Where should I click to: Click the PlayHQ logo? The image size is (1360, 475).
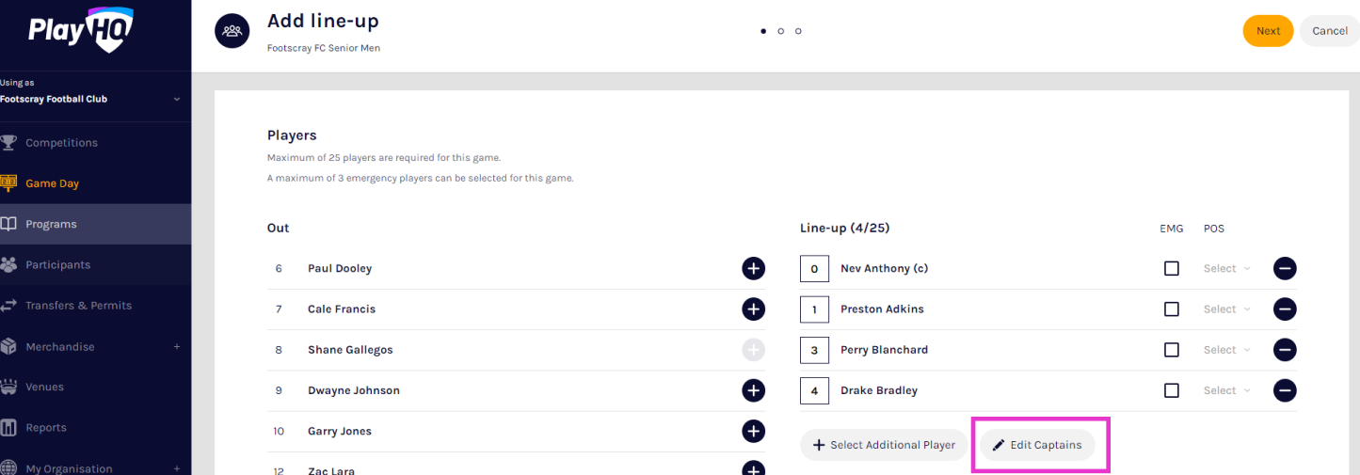pyautogui.click(x=81, y=30)
